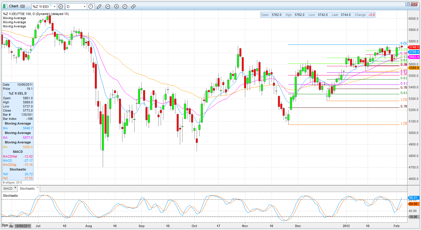The width and height of the screenshot is (421, 230).
Task: Click the Low 5737.0 row in data window
Action: click(x=18, y=106)
